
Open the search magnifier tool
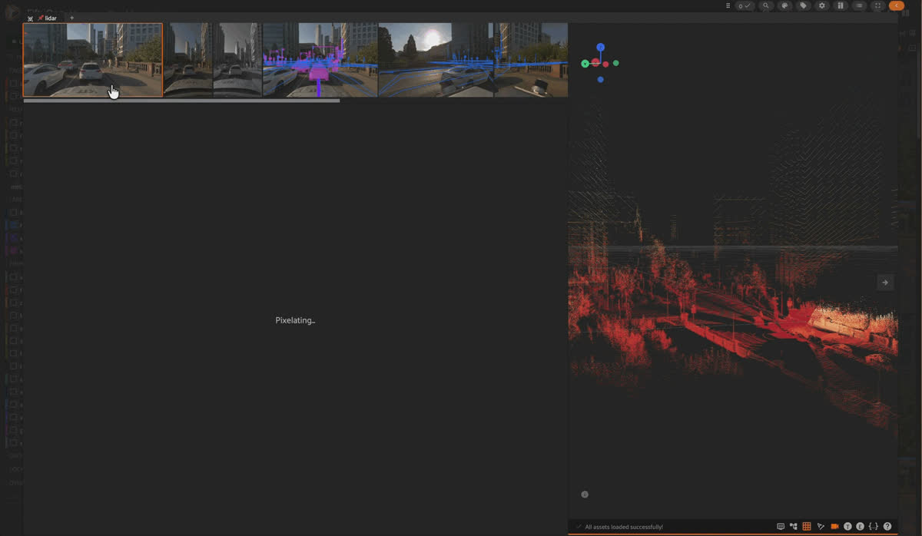pos(765,5)
